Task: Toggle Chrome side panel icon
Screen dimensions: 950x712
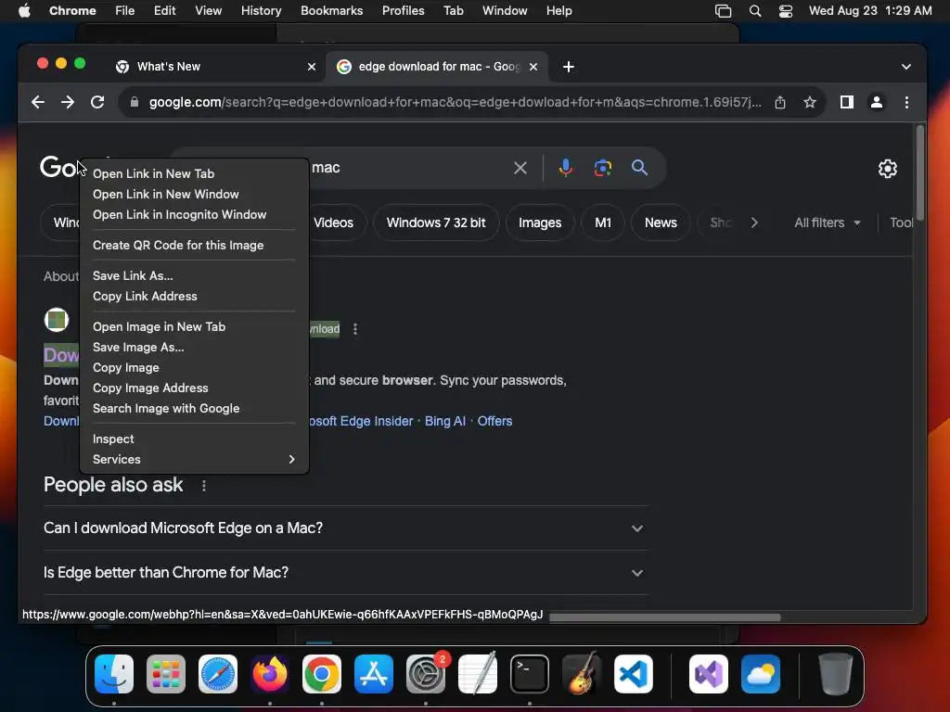Action: pyautogui.click(x=846, y=102)
